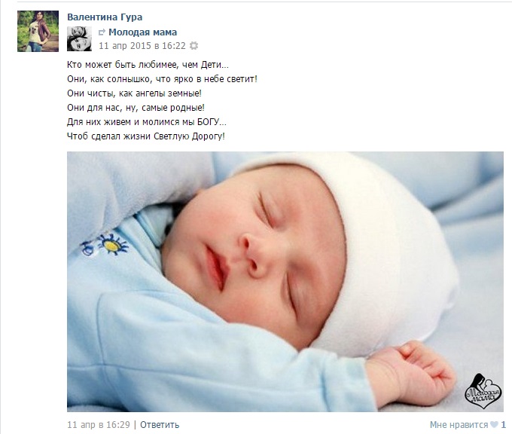Click the line starting with Кто может быть любимее

pyautogui.click(x=148, y=65)
